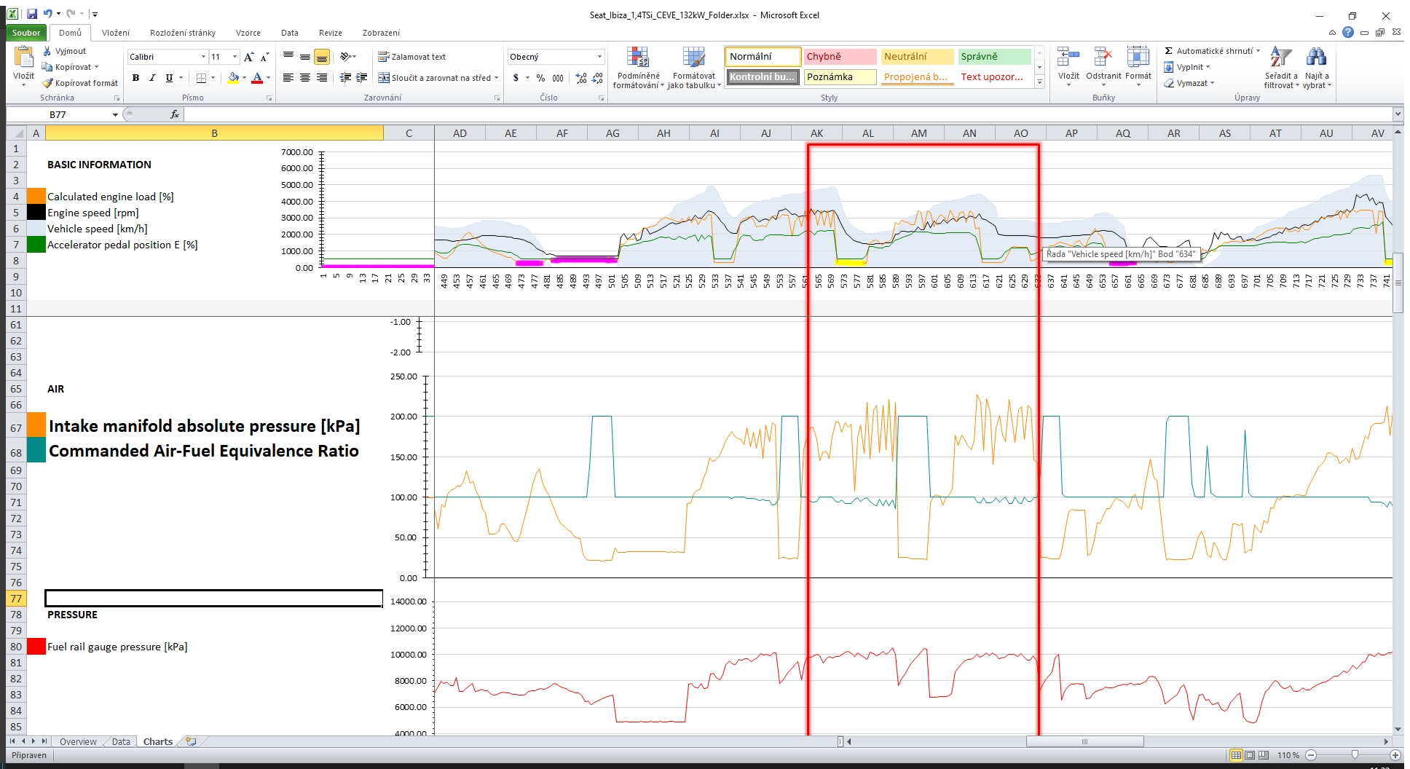Open the Data sheet tab

click(121, 741)
